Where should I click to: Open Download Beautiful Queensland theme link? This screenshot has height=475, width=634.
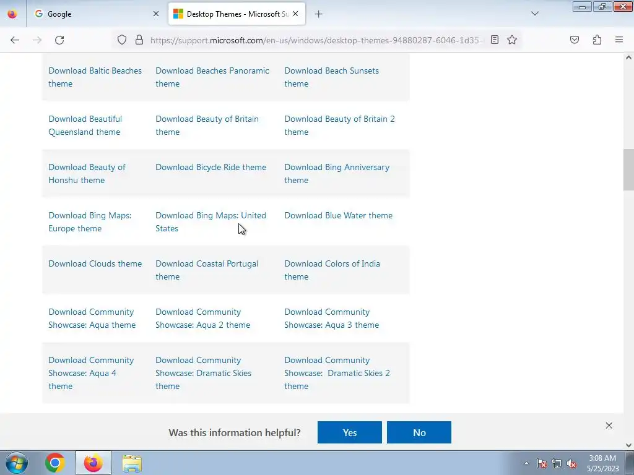click(x=85, y=125)
